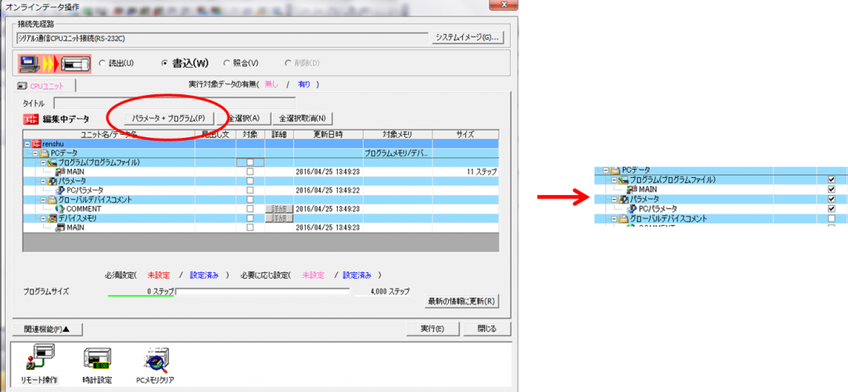Check the パラメータ row checkbox in dialog
The width and height of the screenshot is (848, 392).
click(x=250, y=181)
